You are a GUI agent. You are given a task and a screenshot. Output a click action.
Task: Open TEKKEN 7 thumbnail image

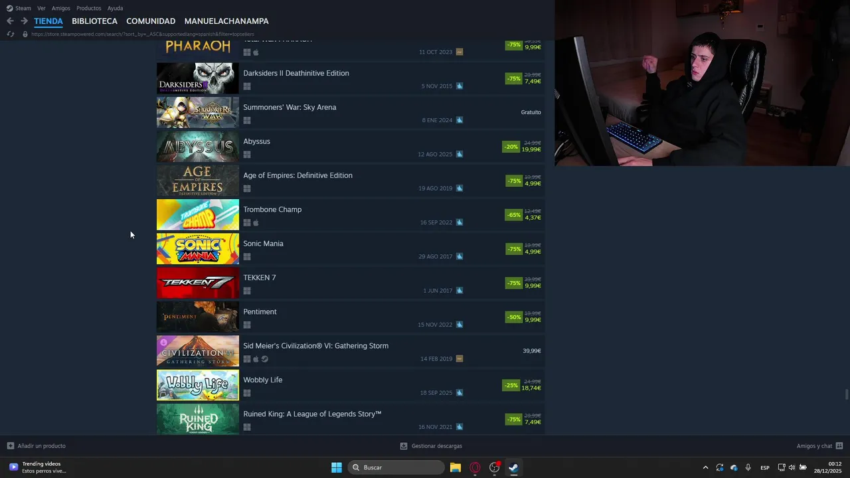coord(198,283)
